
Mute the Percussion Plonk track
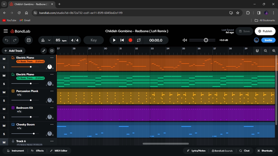4,92
